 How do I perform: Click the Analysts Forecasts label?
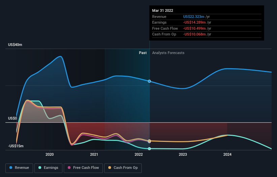[168, 53]
